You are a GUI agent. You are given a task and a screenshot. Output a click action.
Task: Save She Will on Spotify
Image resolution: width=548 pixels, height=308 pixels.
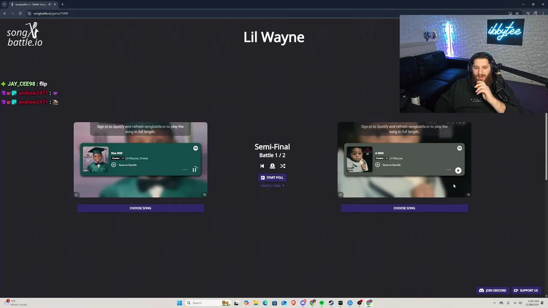[x=124, y=165]
